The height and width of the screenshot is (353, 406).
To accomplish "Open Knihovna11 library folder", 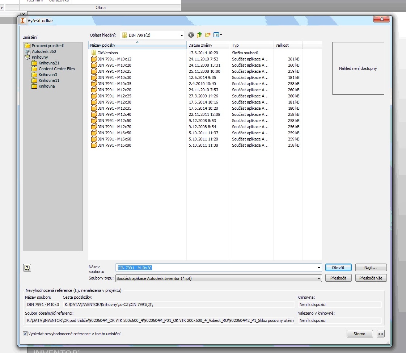I will point(46,80).
